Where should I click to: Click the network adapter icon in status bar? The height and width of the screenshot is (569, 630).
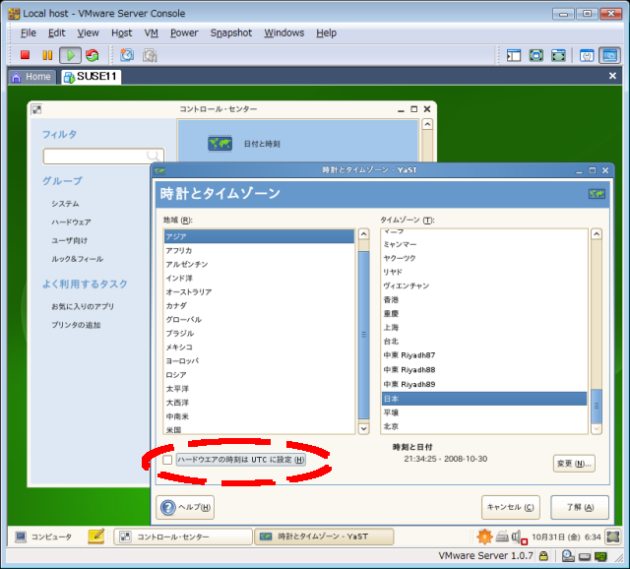(601, 556)
